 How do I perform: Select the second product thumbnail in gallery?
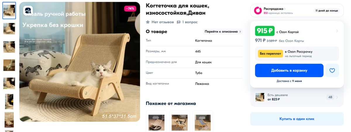pos(9,28)
